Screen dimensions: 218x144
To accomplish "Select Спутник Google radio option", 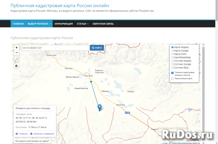I will click(x=172, y=64).
